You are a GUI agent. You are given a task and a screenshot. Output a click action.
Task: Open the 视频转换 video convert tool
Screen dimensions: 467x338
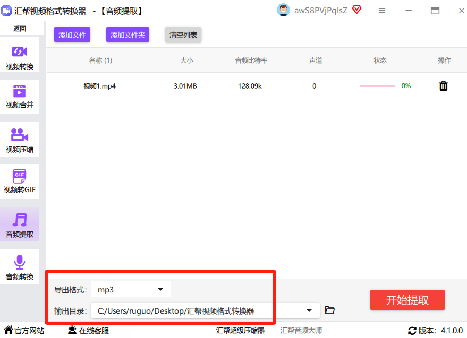19,55
